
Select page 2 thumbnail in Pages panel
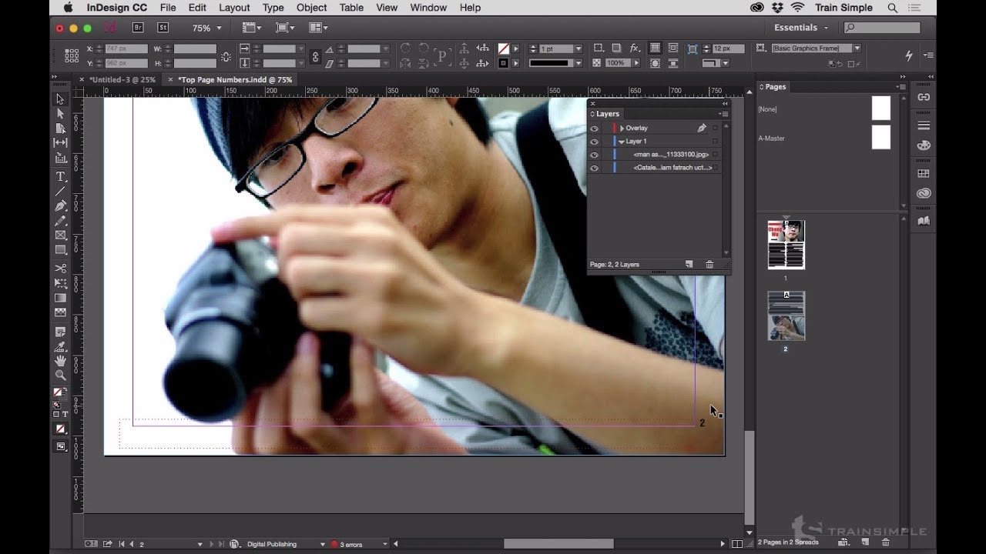tap(786, 315)
